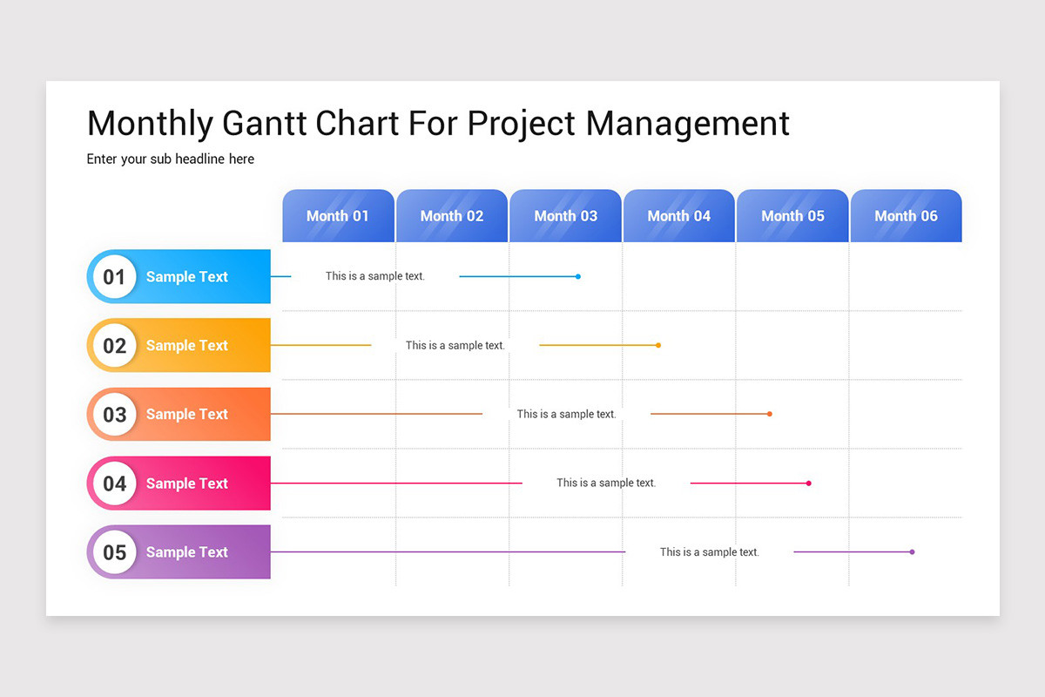Click the sub headline placeholder text
Viewport: 1045px width, 697px height.
click(x=171, y=159)
